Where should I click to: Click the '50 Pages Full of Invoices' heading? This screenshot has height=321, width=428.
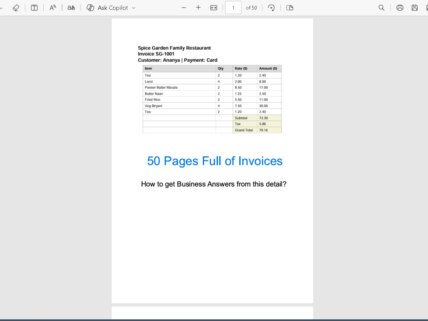(214, 161)
